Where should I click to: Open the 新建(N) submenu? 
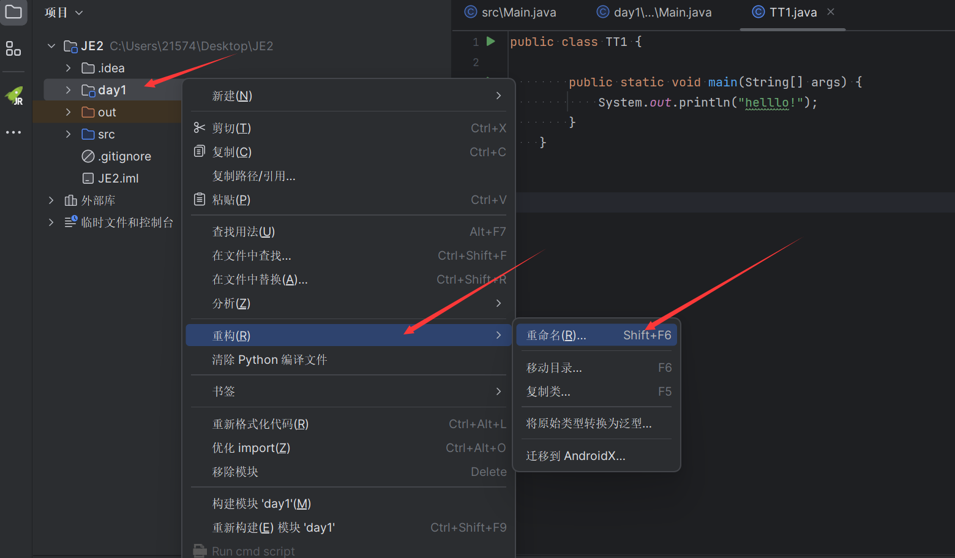pos(348,96)
